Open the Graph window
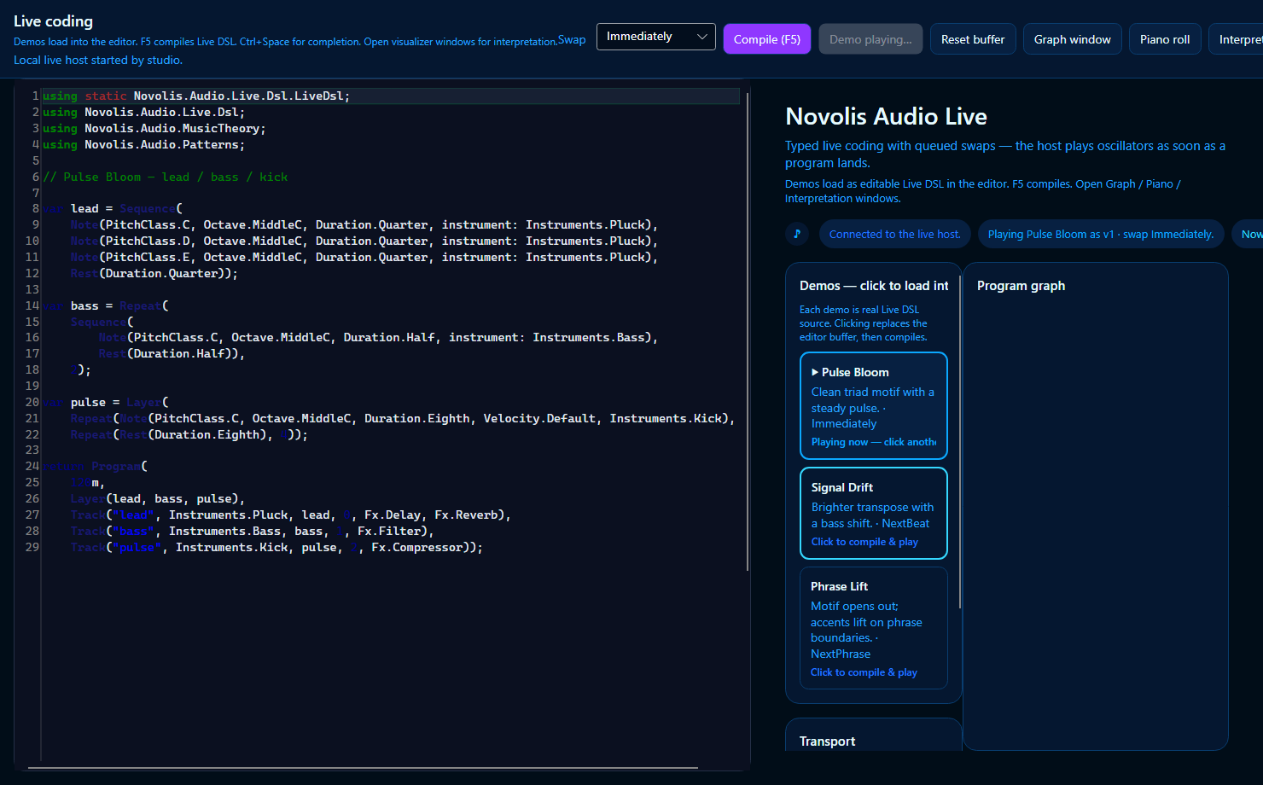Viewport: 1263px width, 785px height. coord(1072,39)
